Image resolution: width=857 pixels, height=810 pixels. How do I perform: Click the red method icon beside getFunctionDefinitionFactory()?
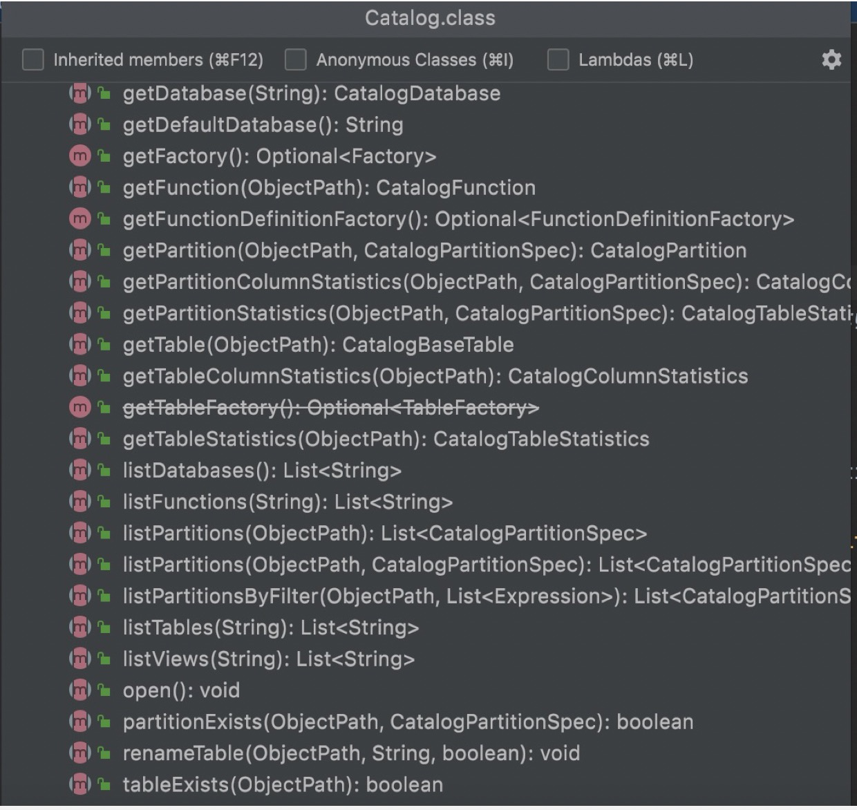81,219
